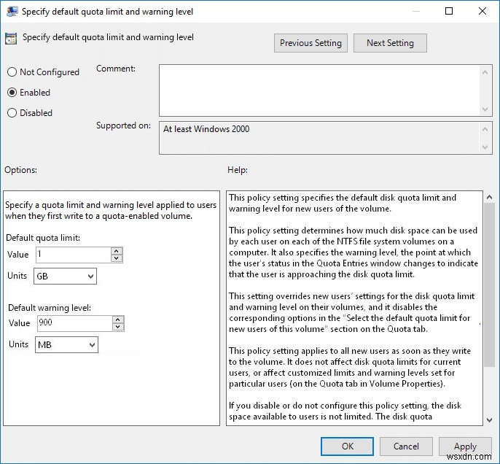Screen dimensions: 500x464
Task: Maximize the policy dialog window
Action: coord(449,11)
